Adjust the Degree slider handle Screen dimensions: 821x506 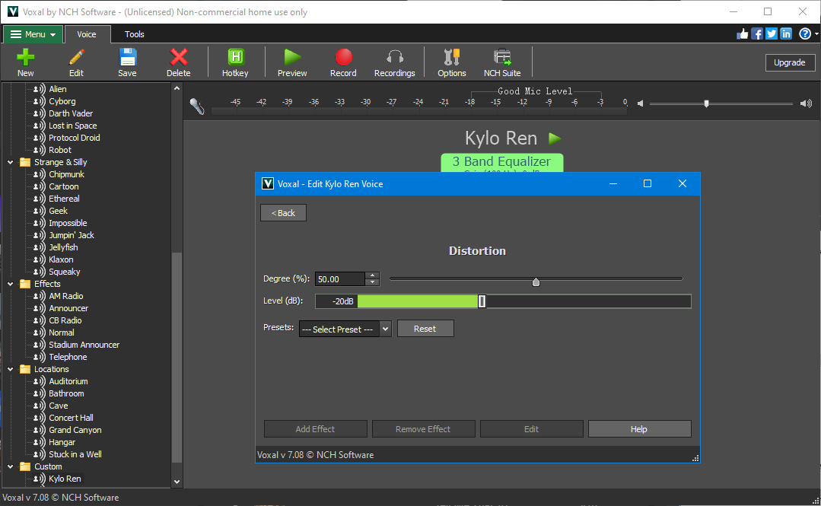(536, 282)
